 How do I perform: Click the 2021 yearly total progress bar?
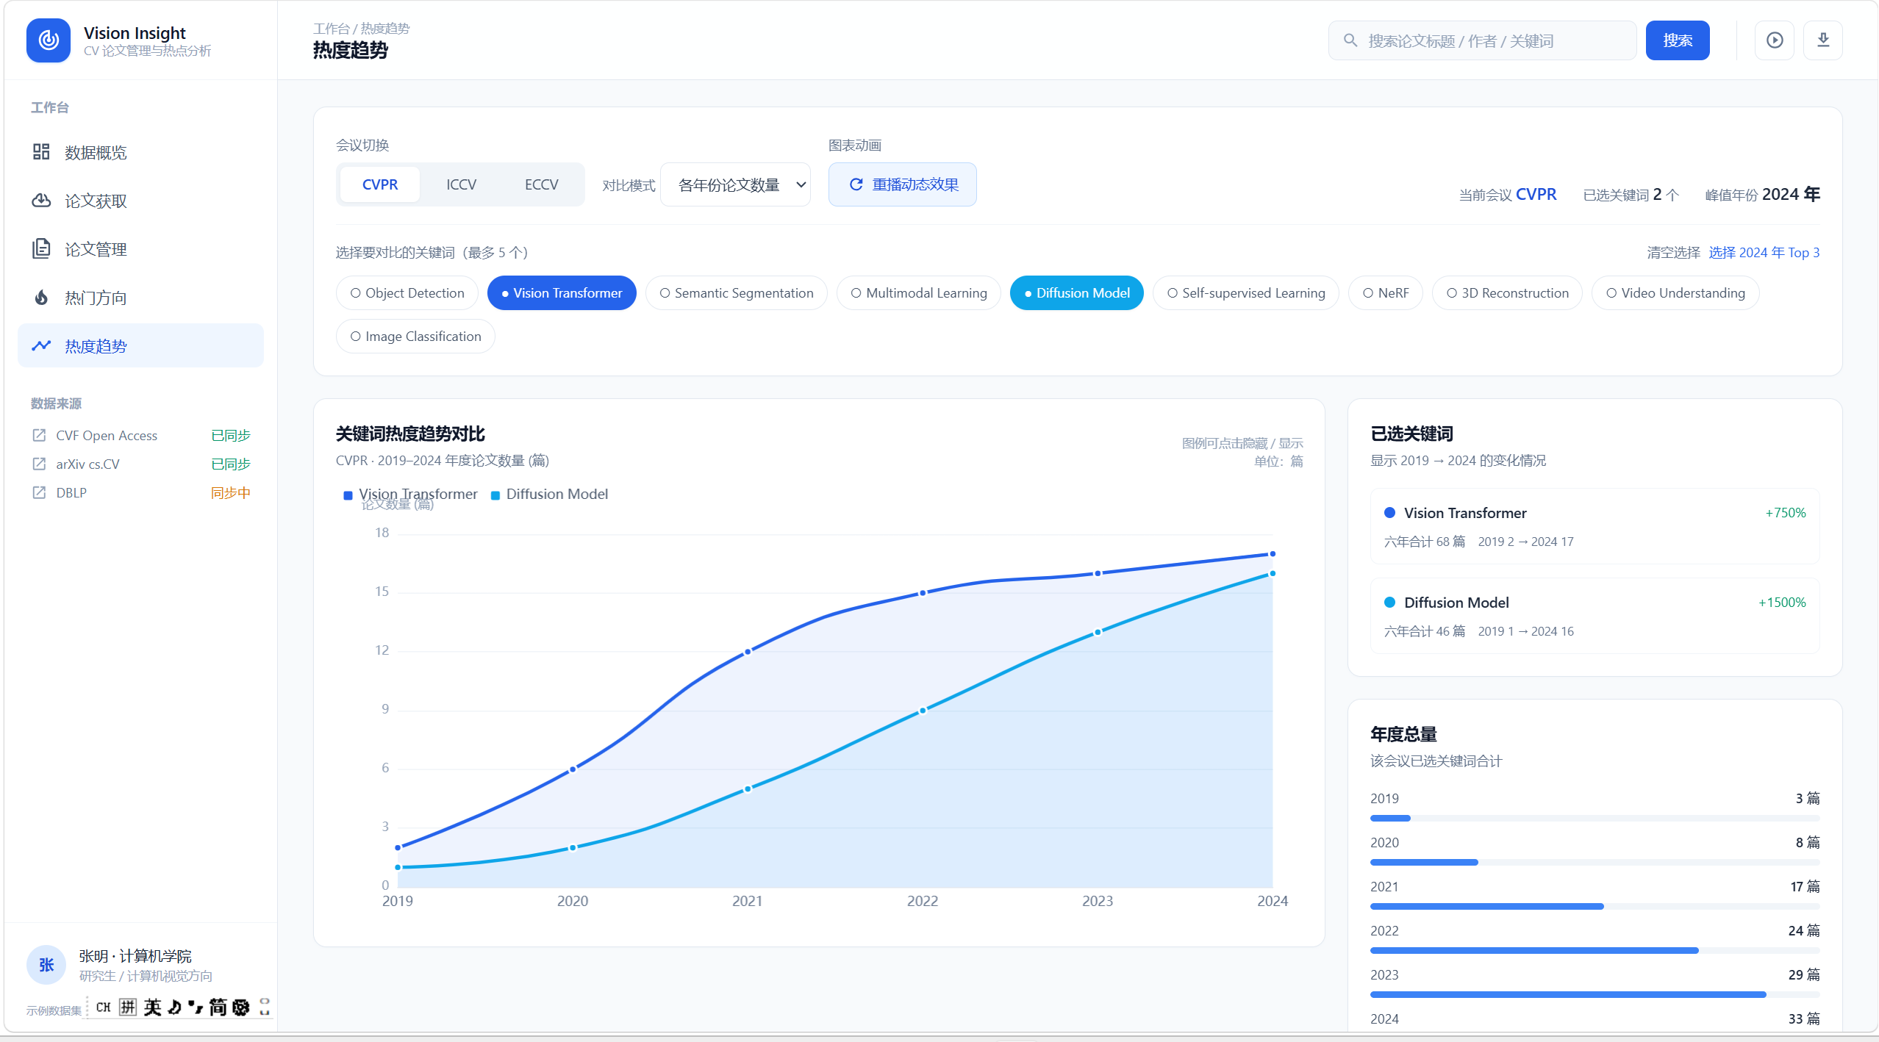coord(1595,906)
